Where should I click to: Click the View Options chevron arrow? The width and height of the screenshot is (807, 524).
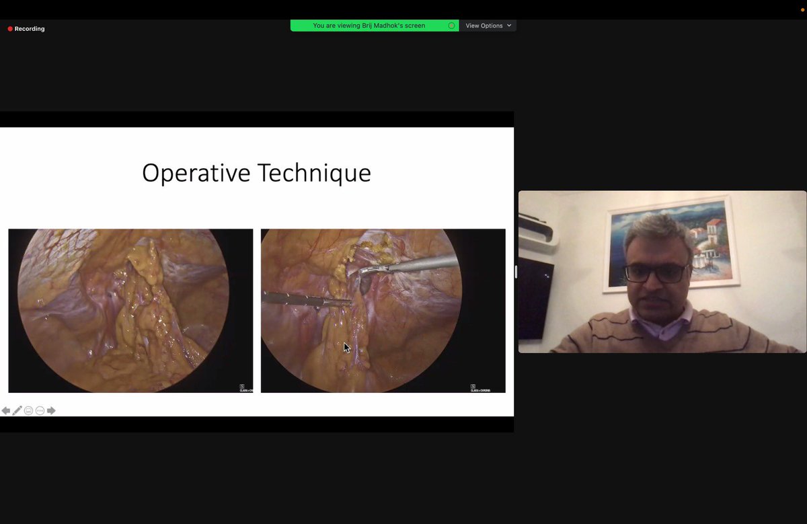(x=509, y=26)
